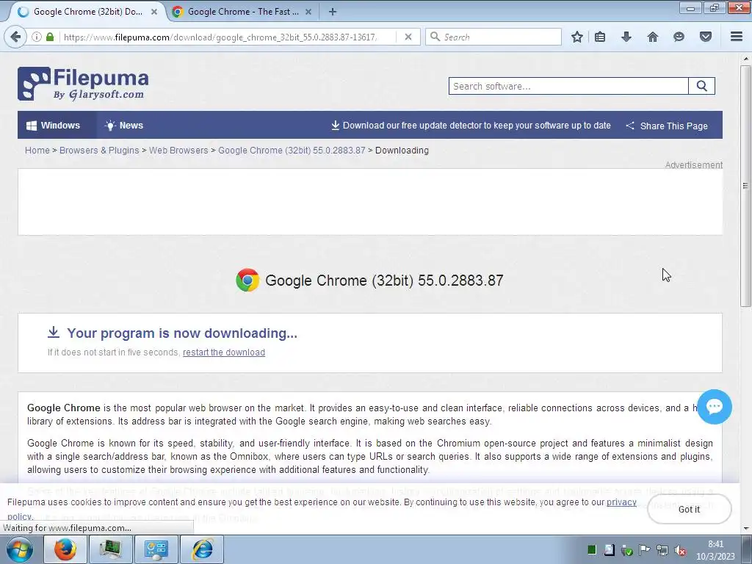This screenshot has height=564, width=752.
Task: Open the privacy policy link
Action: coord(621,502)
